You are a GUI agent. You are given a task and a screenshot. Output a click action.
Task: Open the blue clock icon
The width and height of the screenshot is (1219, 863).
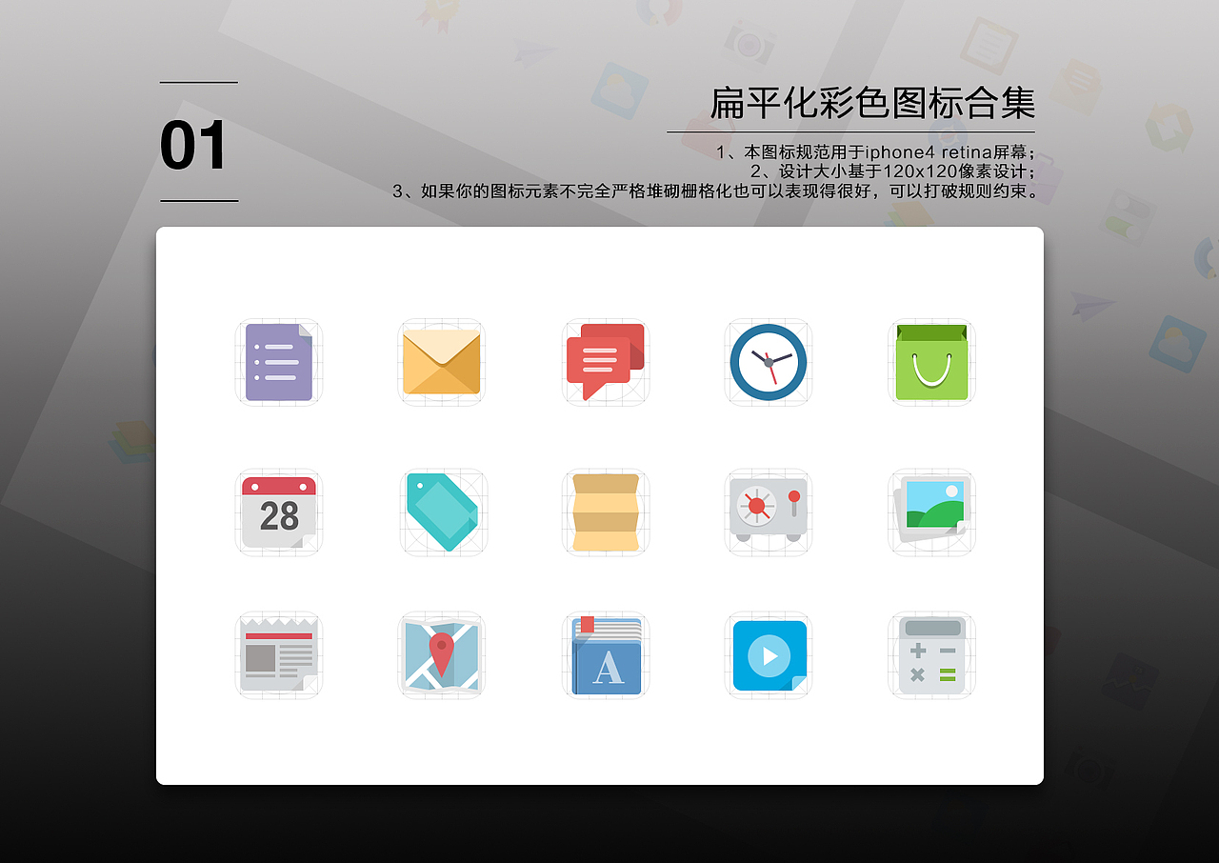point(768,362)
